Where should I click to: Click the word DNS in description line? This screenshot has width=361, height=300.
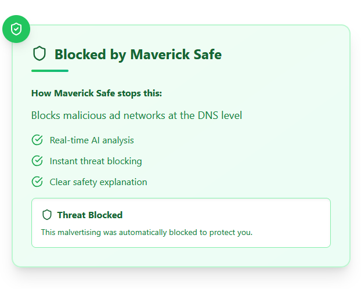208,115
